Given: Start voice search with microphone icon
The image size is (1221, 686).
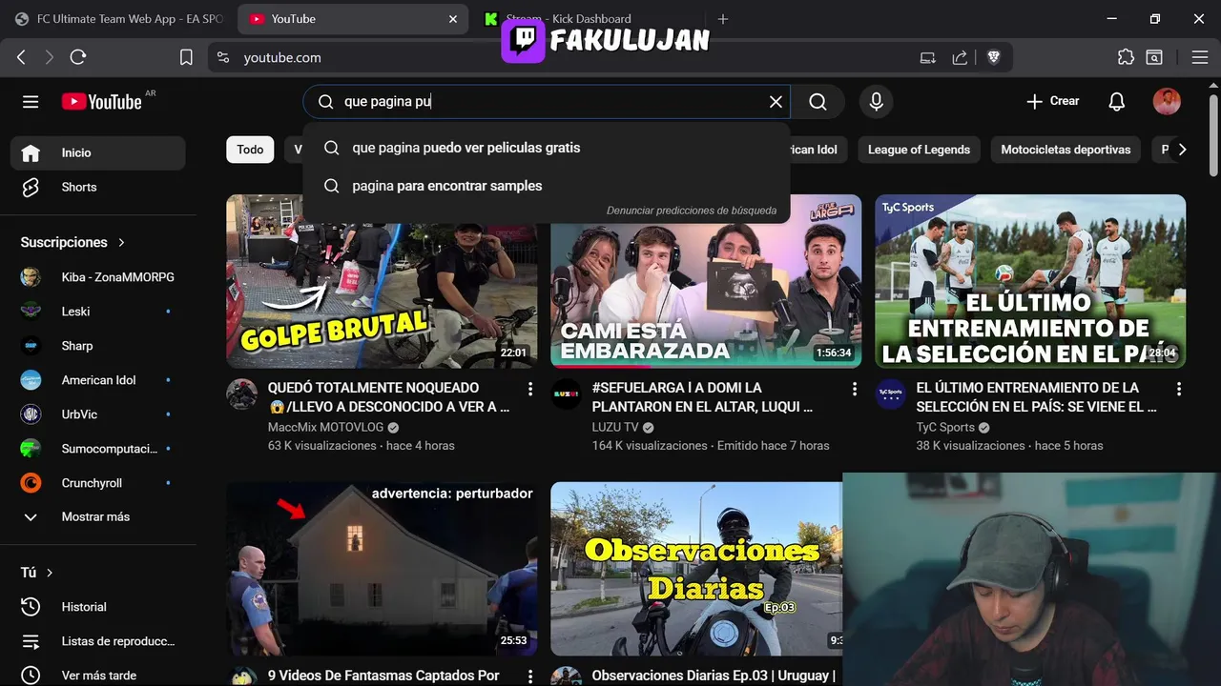Looking at the screenshot, I should [x=876, y=101].
